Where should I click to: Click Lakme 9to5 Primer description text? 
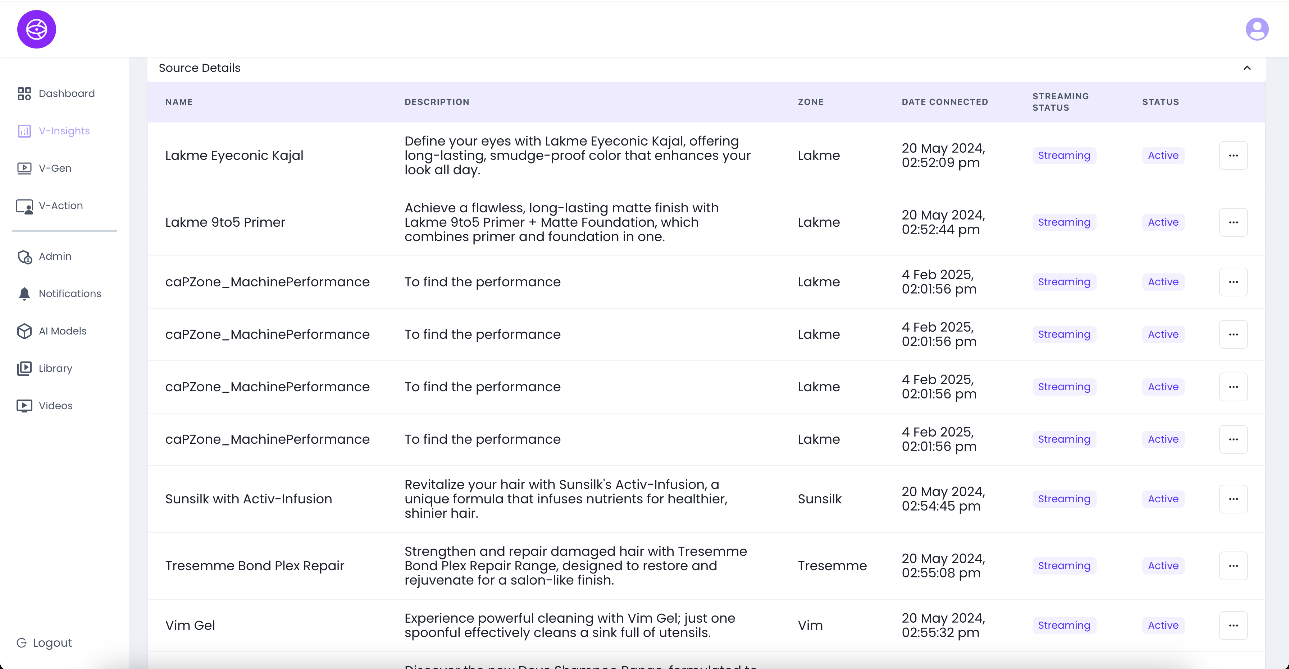click(x=561, y=222)
